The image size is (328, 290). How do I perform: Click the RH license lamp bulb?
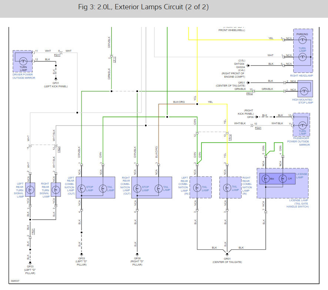click(x=266, y=179)
